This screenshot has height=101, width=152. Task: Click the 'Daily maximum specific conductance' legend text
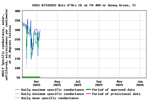pyautogui.click(x=53, y=90)
